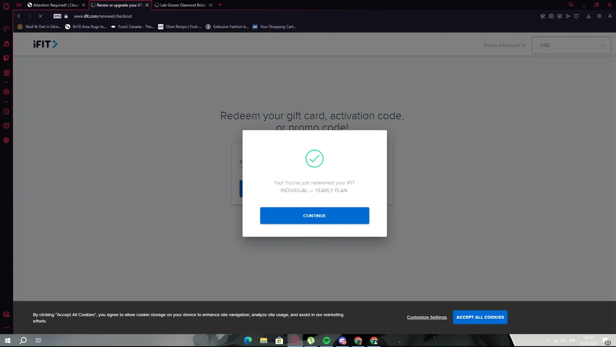Toggle the VPN badge in address bar
The image size is (616, 347).
coord(57,16)
